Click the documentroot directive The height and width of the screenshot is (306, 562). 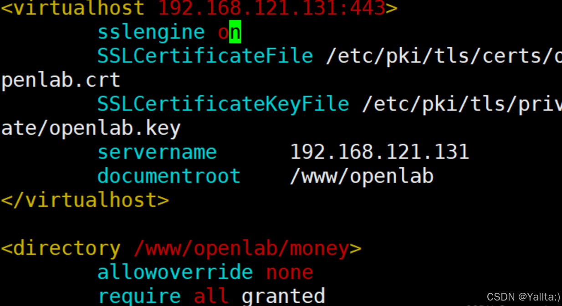[x=169, y=176]
